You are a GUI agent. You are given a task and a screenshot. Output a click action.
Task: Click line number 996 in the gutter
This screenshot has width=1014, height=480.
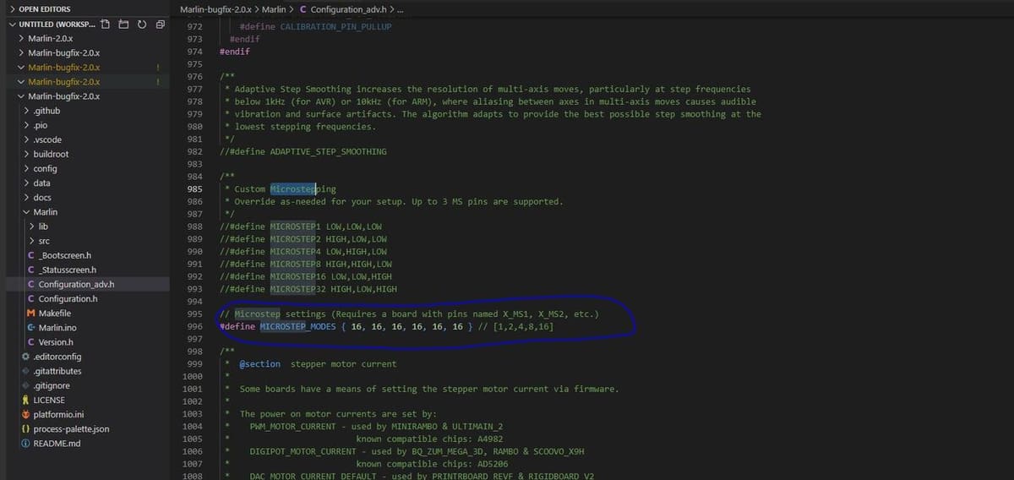point(194,326)
